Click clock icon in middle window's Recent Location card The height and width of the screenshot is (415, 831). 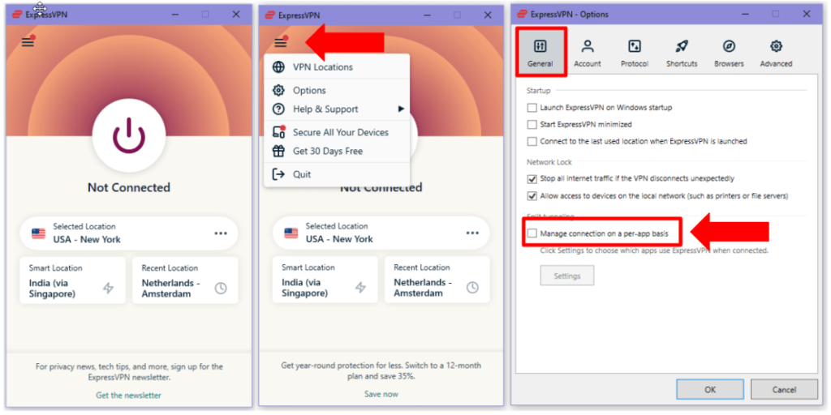[472, 288]
